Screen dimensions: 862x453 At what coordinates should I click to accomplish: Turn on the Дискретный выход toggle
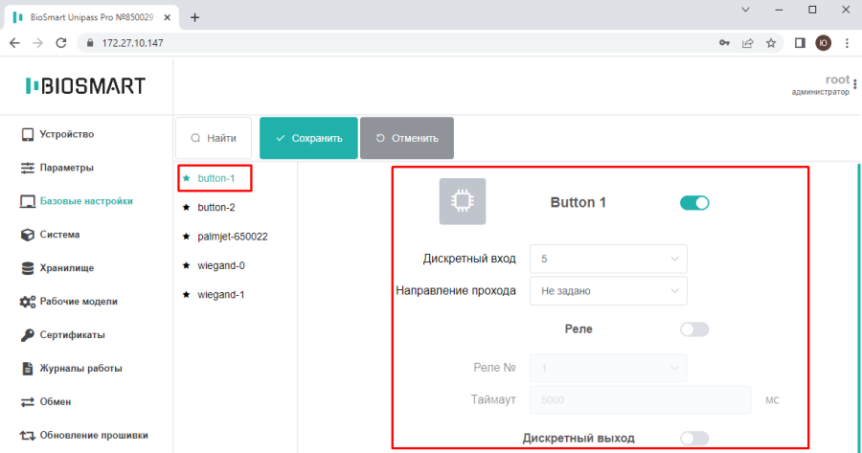click(694, 439)
